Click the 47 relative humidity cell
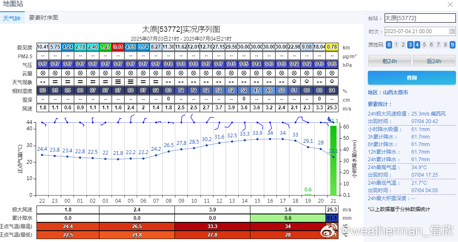Image resolution: width=458 pixels, height=242 pixels. pyautogui.click(x=256, y=90)
